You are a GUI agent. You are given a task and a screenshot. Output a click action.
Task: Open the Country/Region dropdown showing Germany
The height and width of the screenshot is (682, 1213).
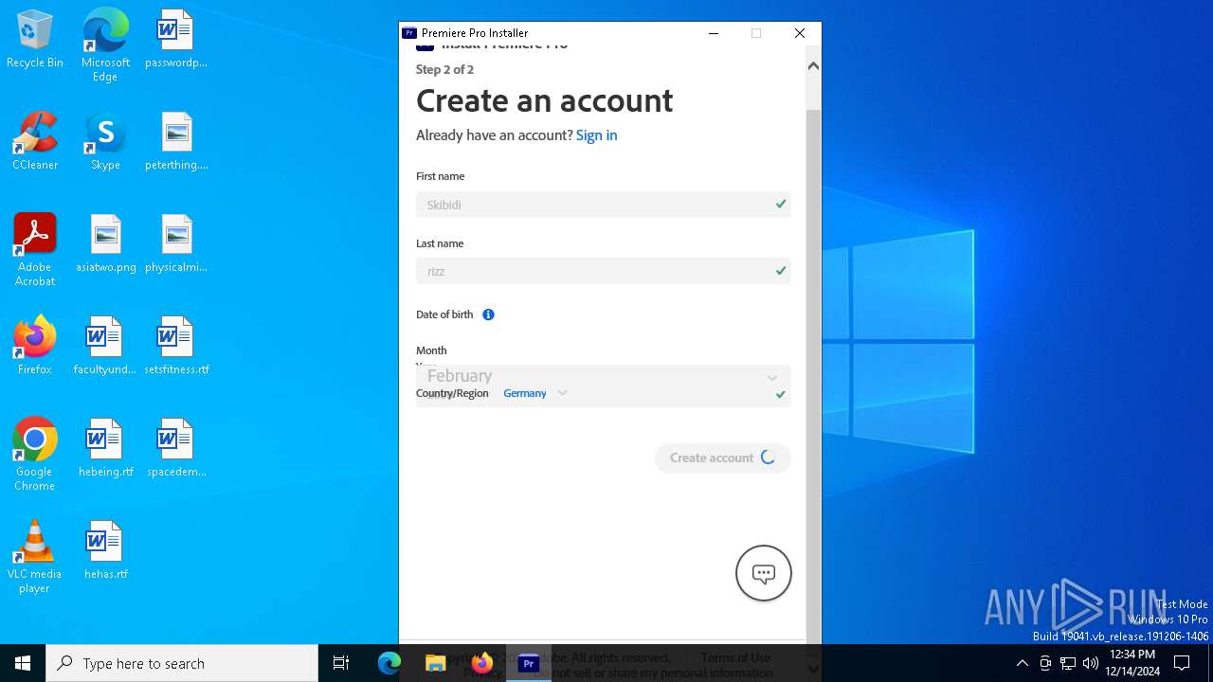pyautogui.click(x=535, y=393)
